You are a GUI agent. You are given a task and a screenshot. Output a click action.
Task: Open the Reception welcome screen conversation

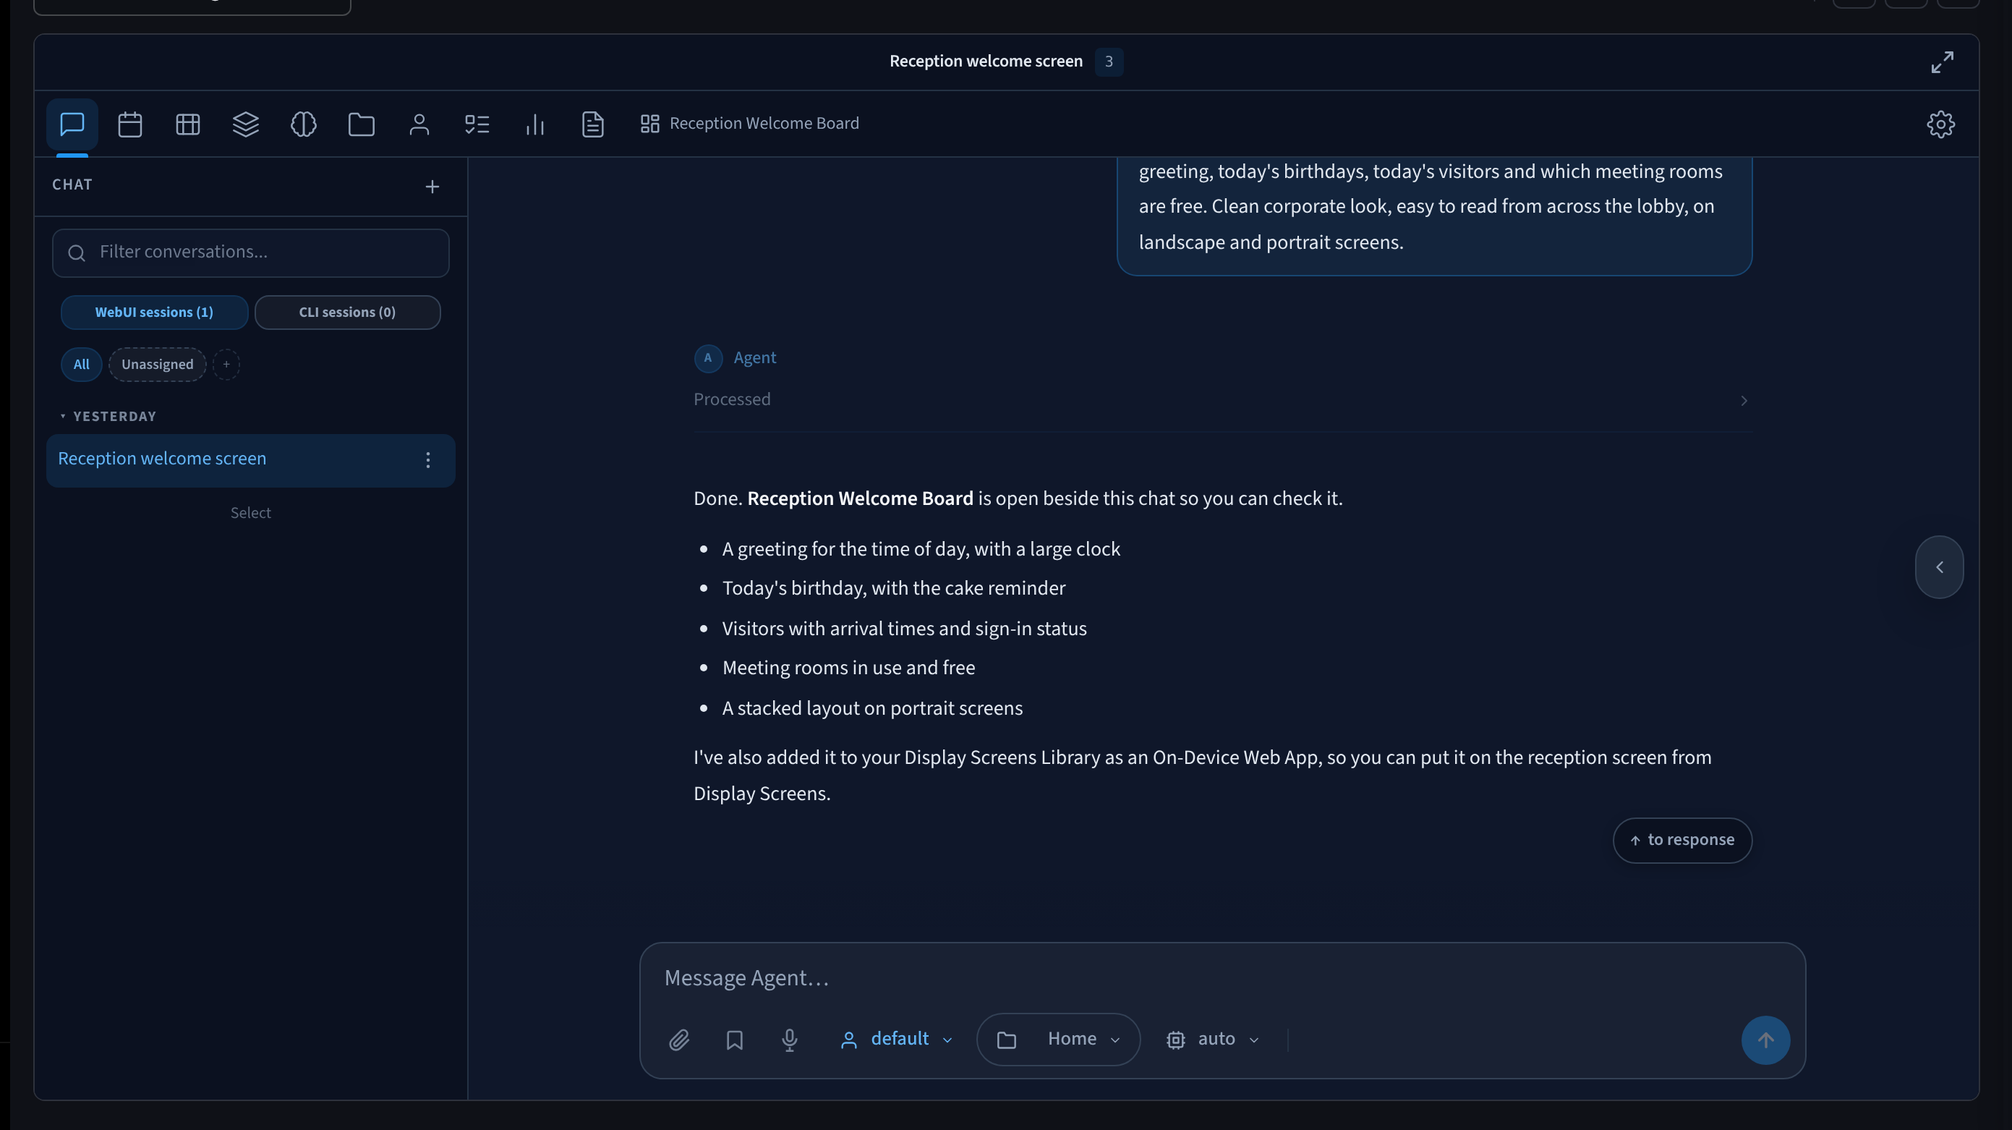250,459
